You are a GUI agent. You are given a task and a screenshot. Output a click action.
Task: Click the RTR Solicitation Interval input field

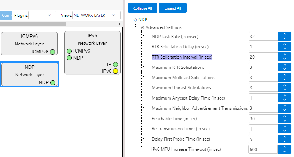coord(262,57)
